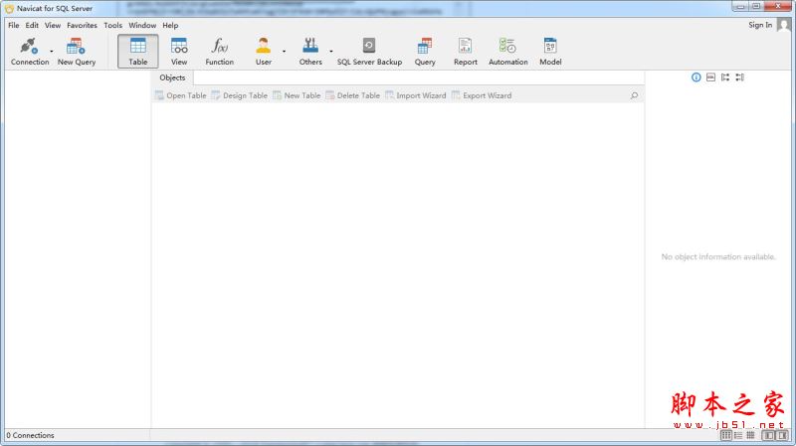Select the Table toolbar button
Viewport: 796px width, 446px height.
[137, 52]
